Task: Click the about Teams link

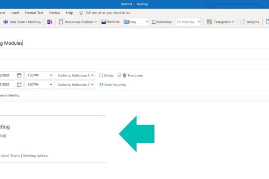Action: click(x=10, y=156)
